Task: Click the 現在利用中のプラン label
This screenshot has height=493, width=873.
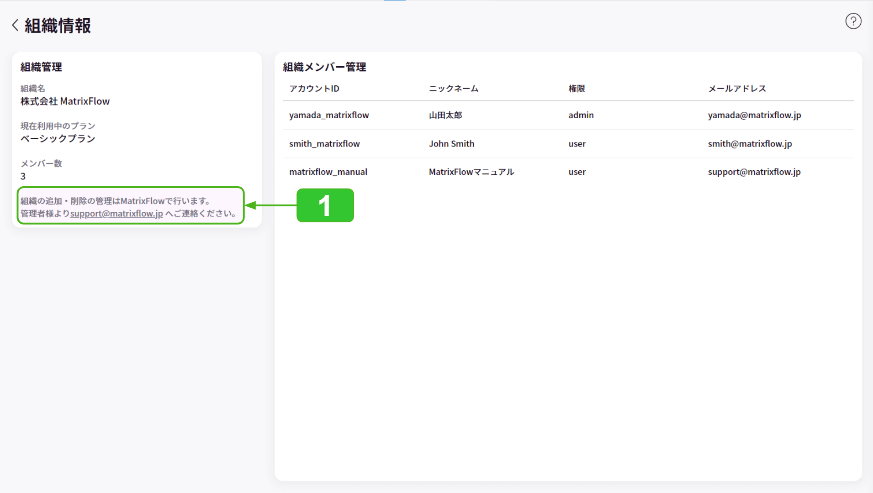Action: pos(58,126)
